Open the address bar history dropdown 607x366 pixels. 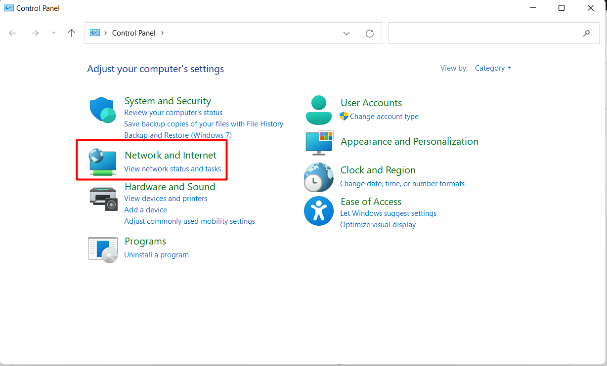coord(346,33)
